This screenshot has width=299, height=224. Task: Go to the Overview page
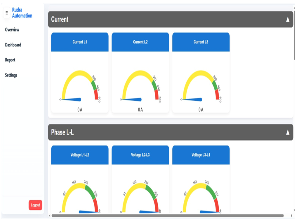(12, 30)
